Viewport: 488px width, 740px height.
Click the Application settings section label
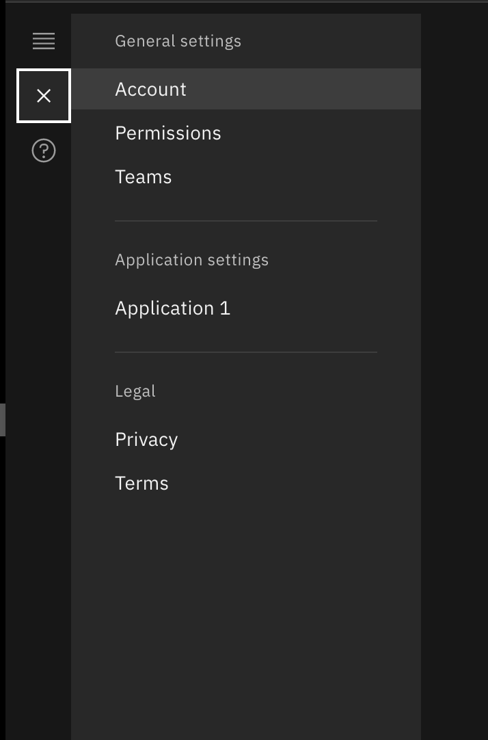(x=191, y=260)
